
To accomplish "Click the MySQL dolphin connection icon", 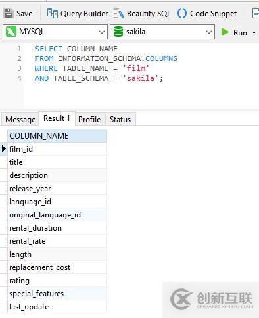I will tap(11, 32).
